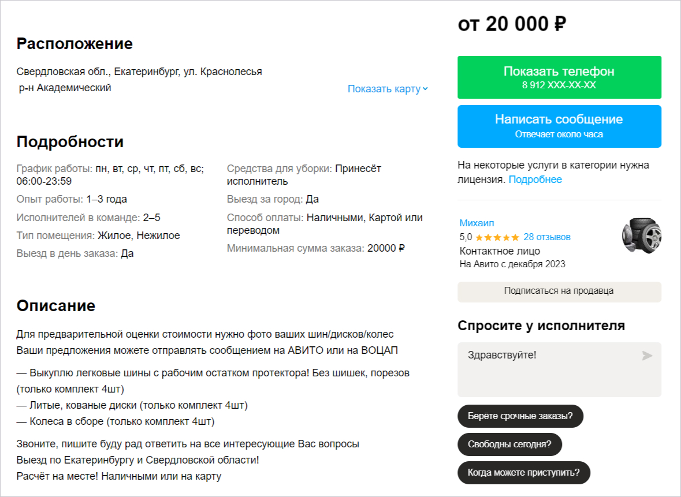Click the 'Спросите у исполнителя' heading
The image size is (681, 497).
(541, 326)
